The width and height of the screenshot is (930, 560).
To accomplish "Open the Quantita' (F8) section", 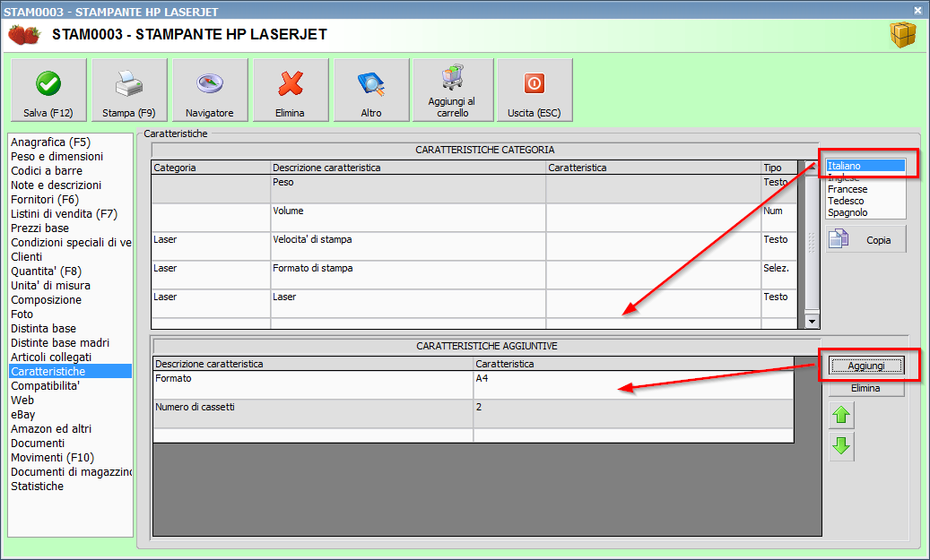I will pos(70,271).
